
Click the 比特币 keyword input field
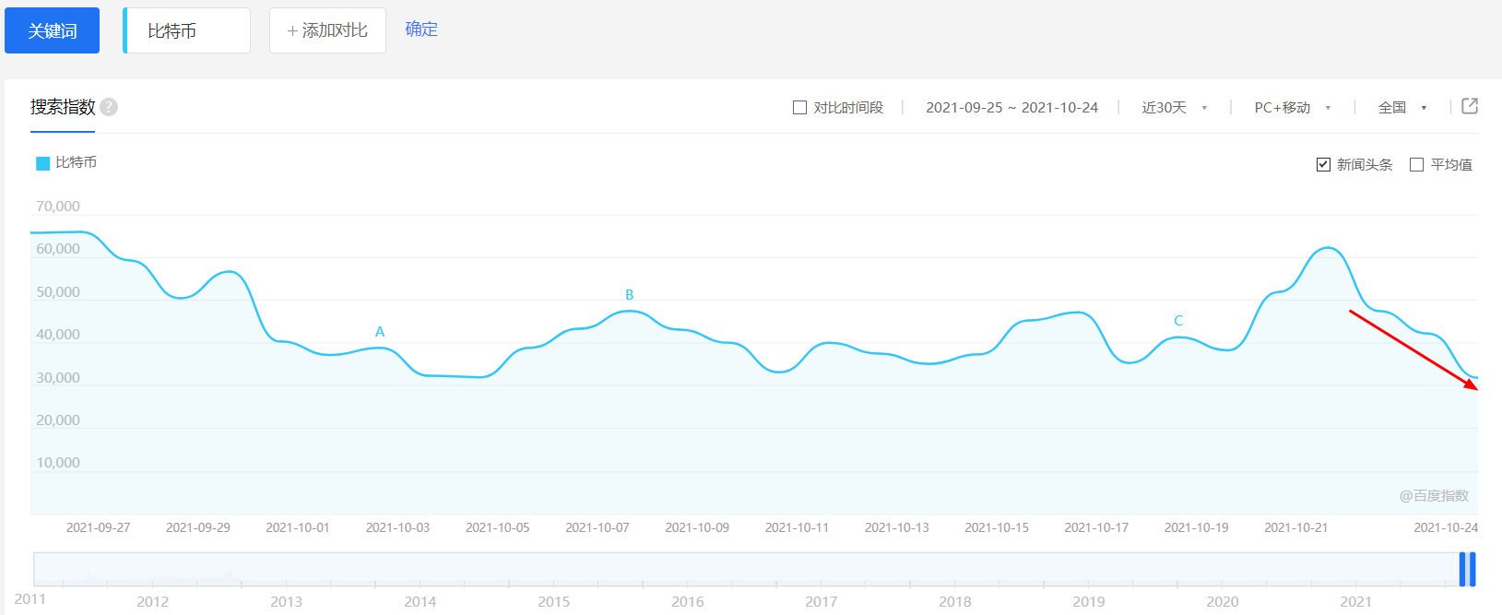[x=188, y=30]
